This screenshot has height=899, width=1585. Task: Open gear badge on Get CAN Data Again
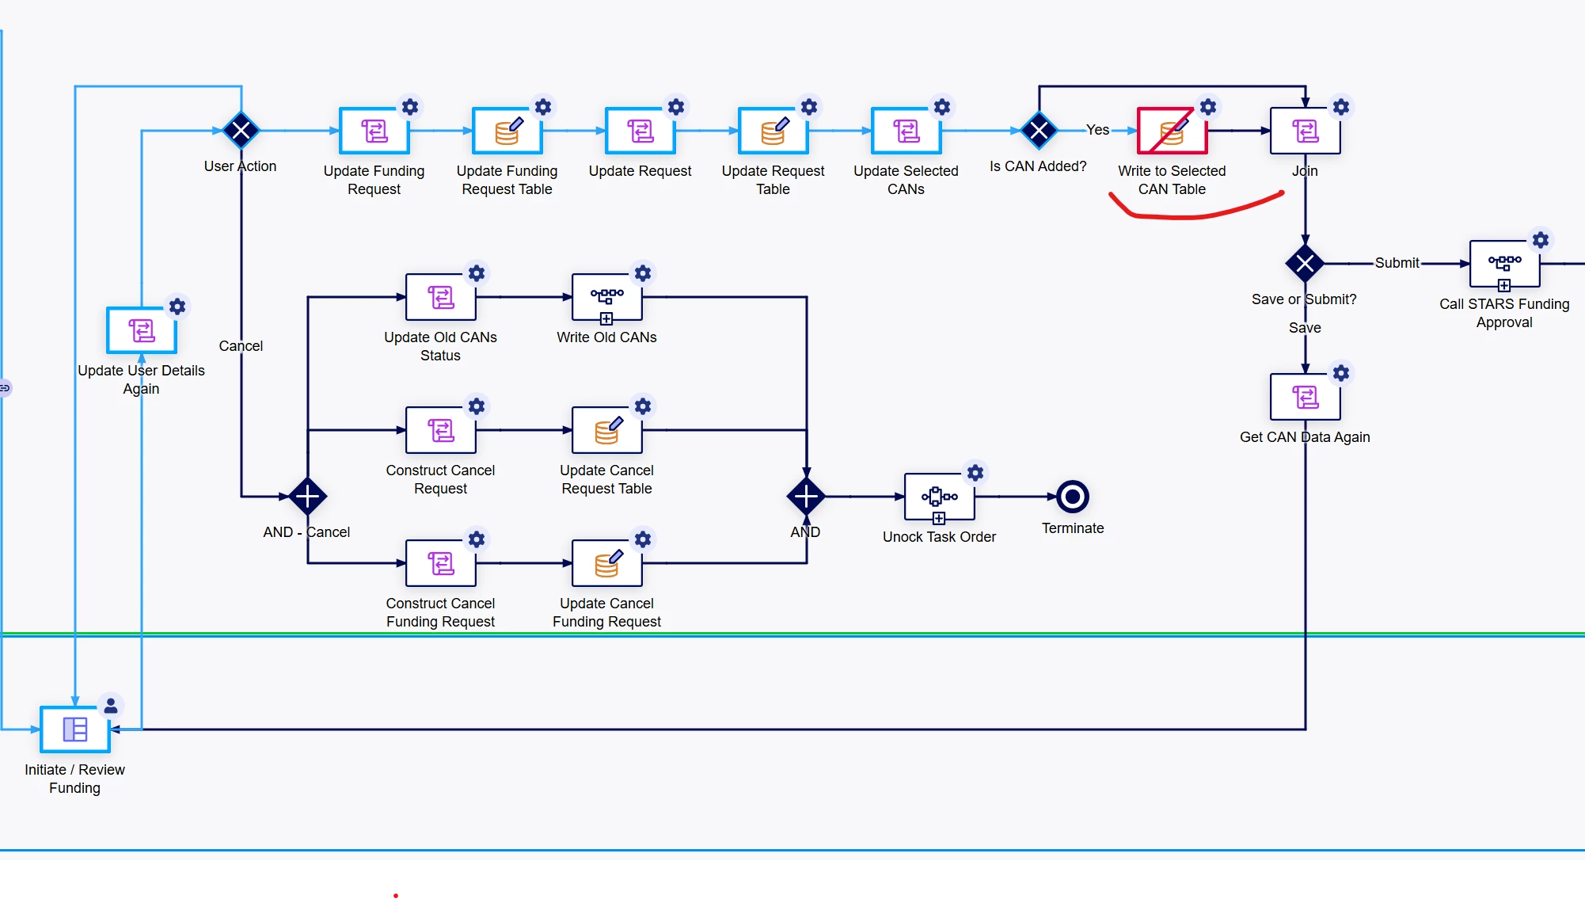(x=1341, y=373)
